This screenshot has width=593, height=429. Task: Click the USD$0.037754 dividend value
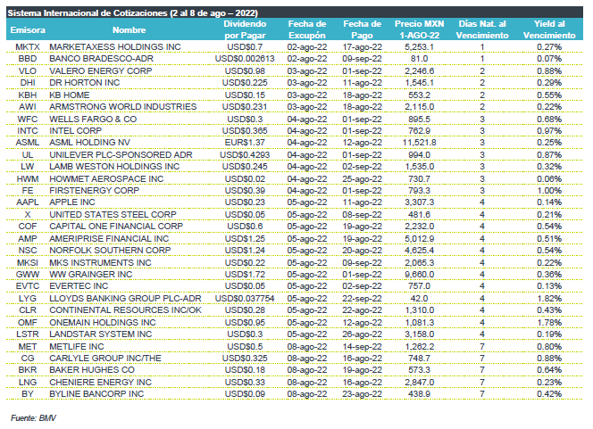245,298
